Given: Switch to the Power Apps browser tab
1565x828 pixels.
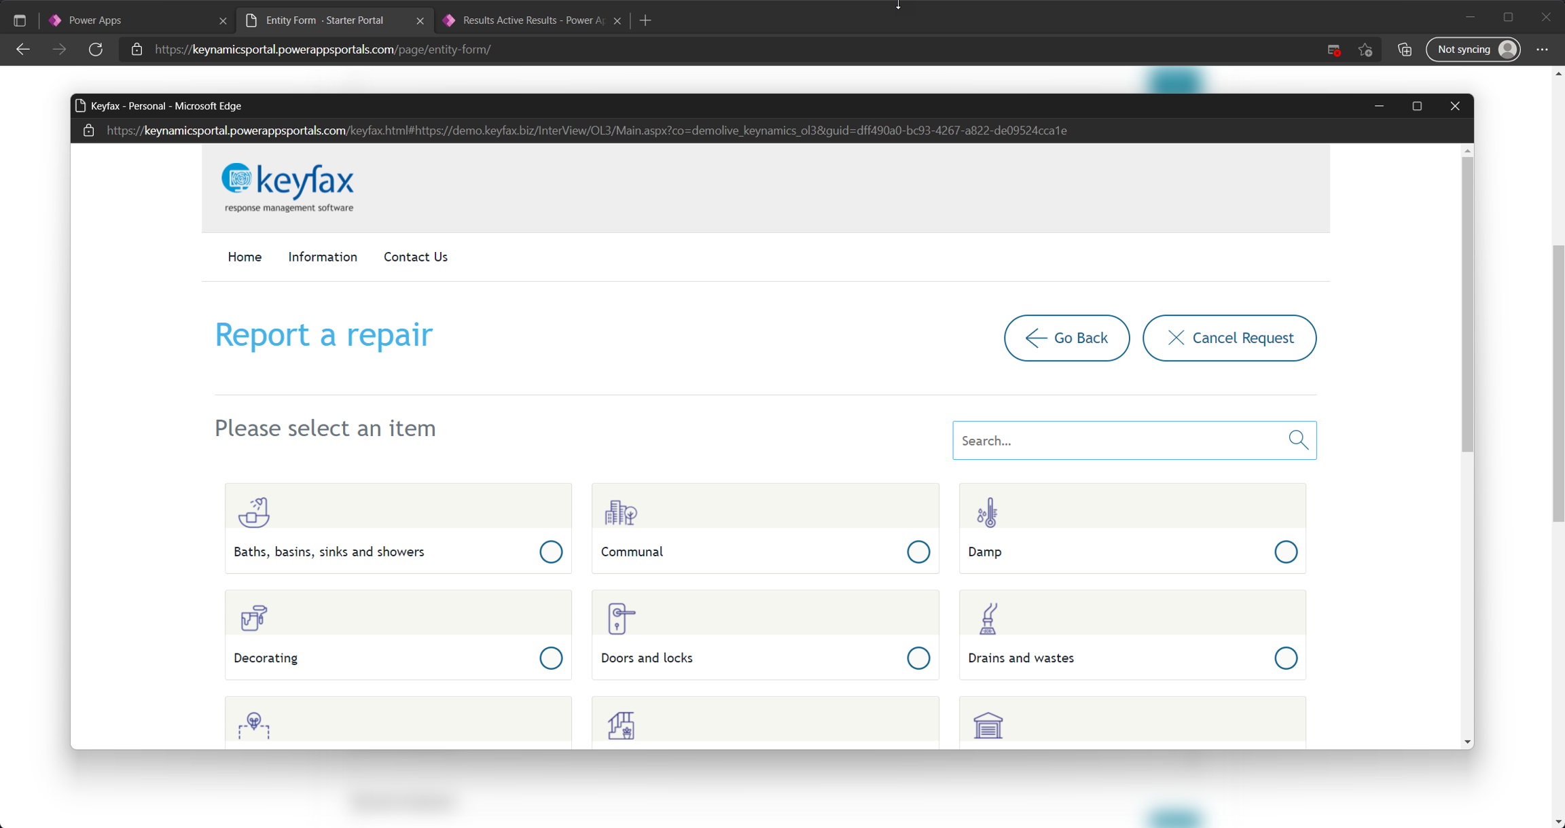Looking at the screenshot, I should pos(95,20).
